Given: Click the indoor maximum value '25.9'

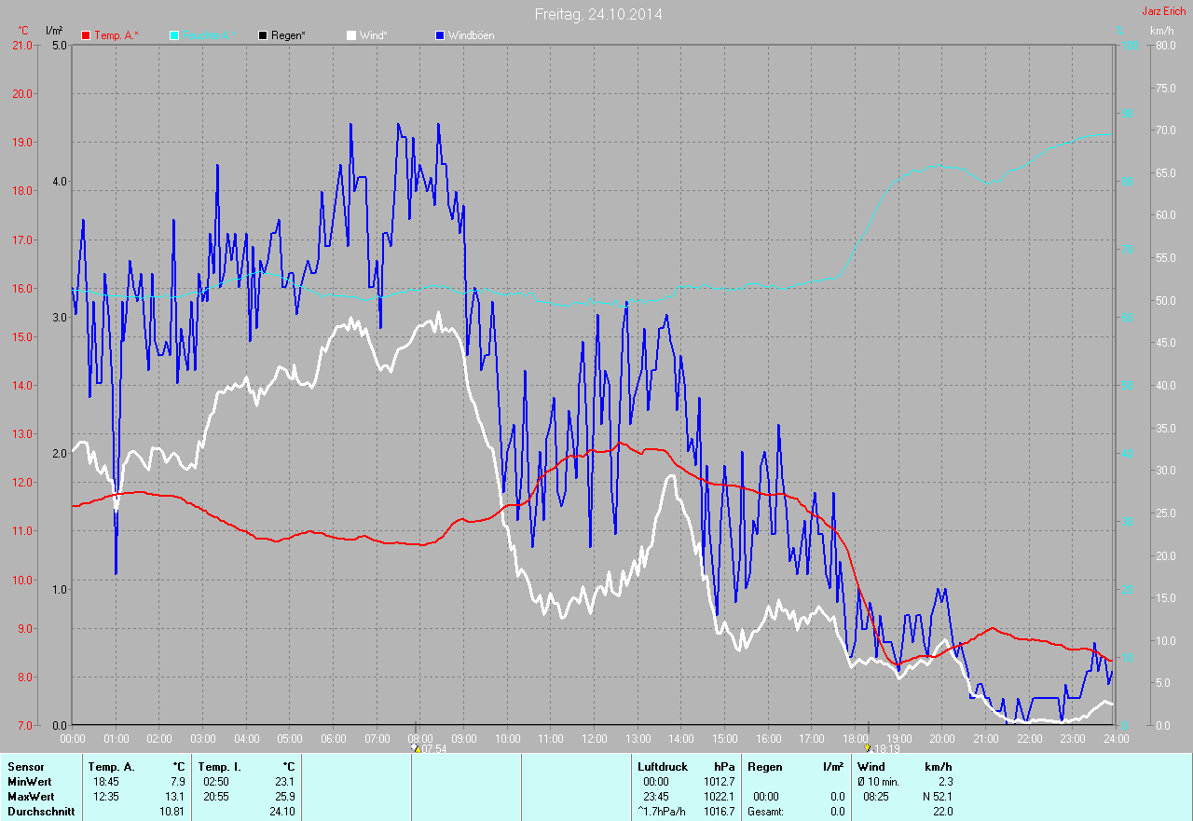Looking at the screenshot, I should pos(283,797).
